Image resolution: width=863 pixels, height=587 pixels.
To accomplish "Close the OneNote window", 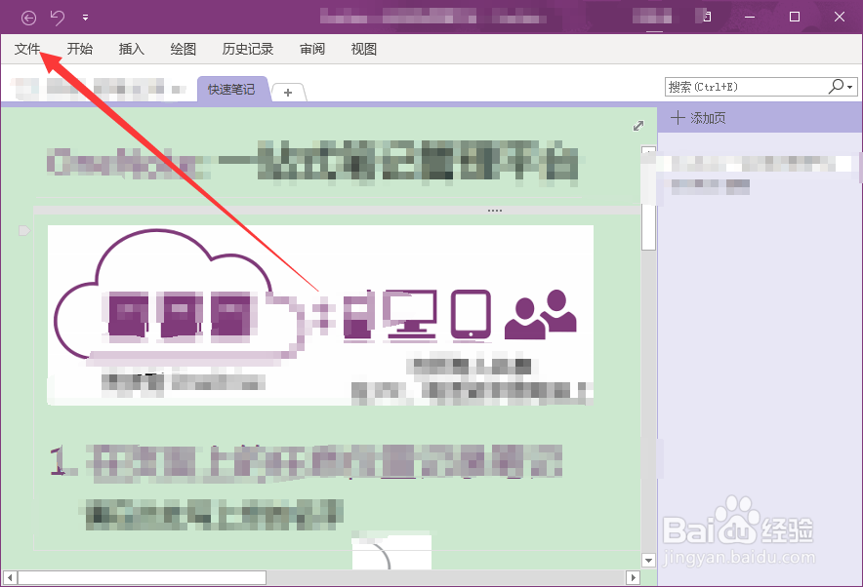I will pos(840,17).
